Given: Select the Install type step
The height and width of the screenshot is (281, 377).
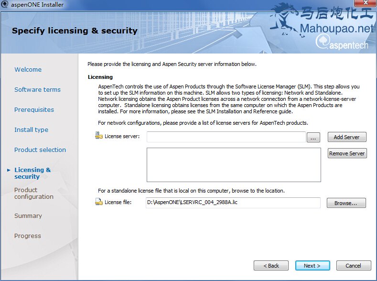Looking at the screenshot, I should point(31,130).
